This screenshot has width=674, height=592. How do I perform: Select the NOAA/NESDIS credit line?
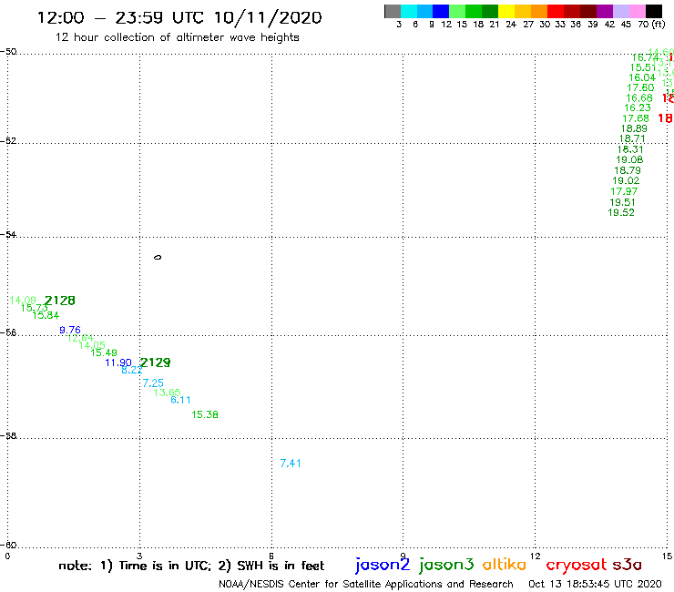366,584
